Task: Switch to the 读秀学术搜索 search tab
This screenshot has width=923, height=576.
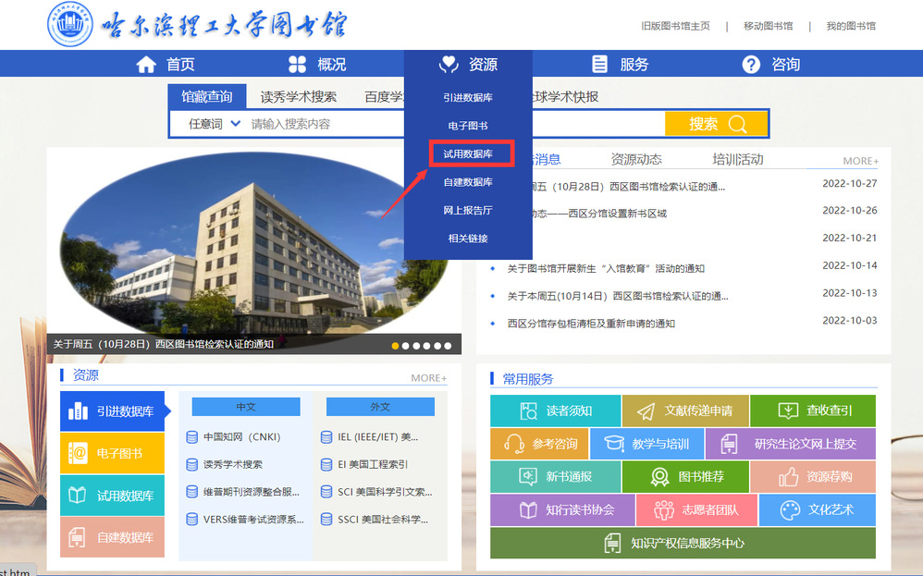Action: pyautogui.click(x=299, y=97)
